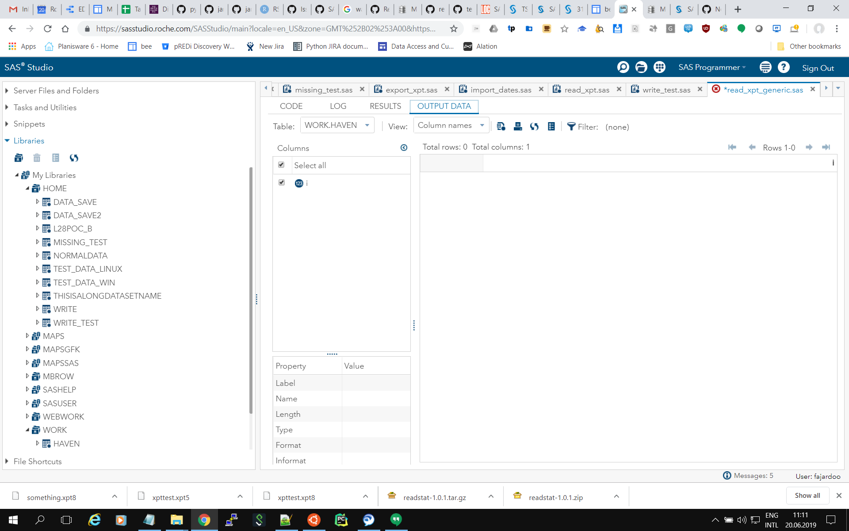Click the filter funnel icon
849x531 pixels.
(571, 127)
